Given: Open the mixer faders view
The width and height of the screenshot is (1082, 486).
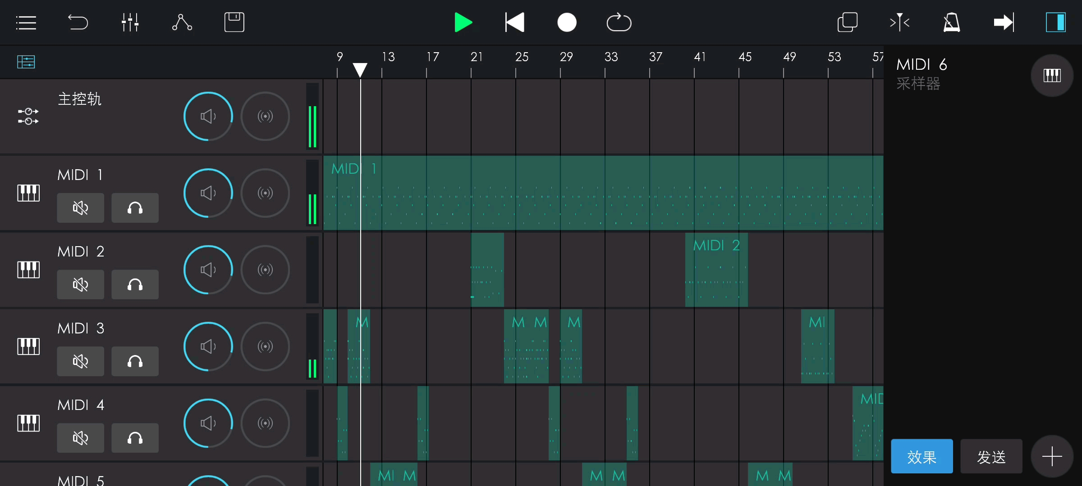Looking at the screenshot, I should [x=130, y=22].
